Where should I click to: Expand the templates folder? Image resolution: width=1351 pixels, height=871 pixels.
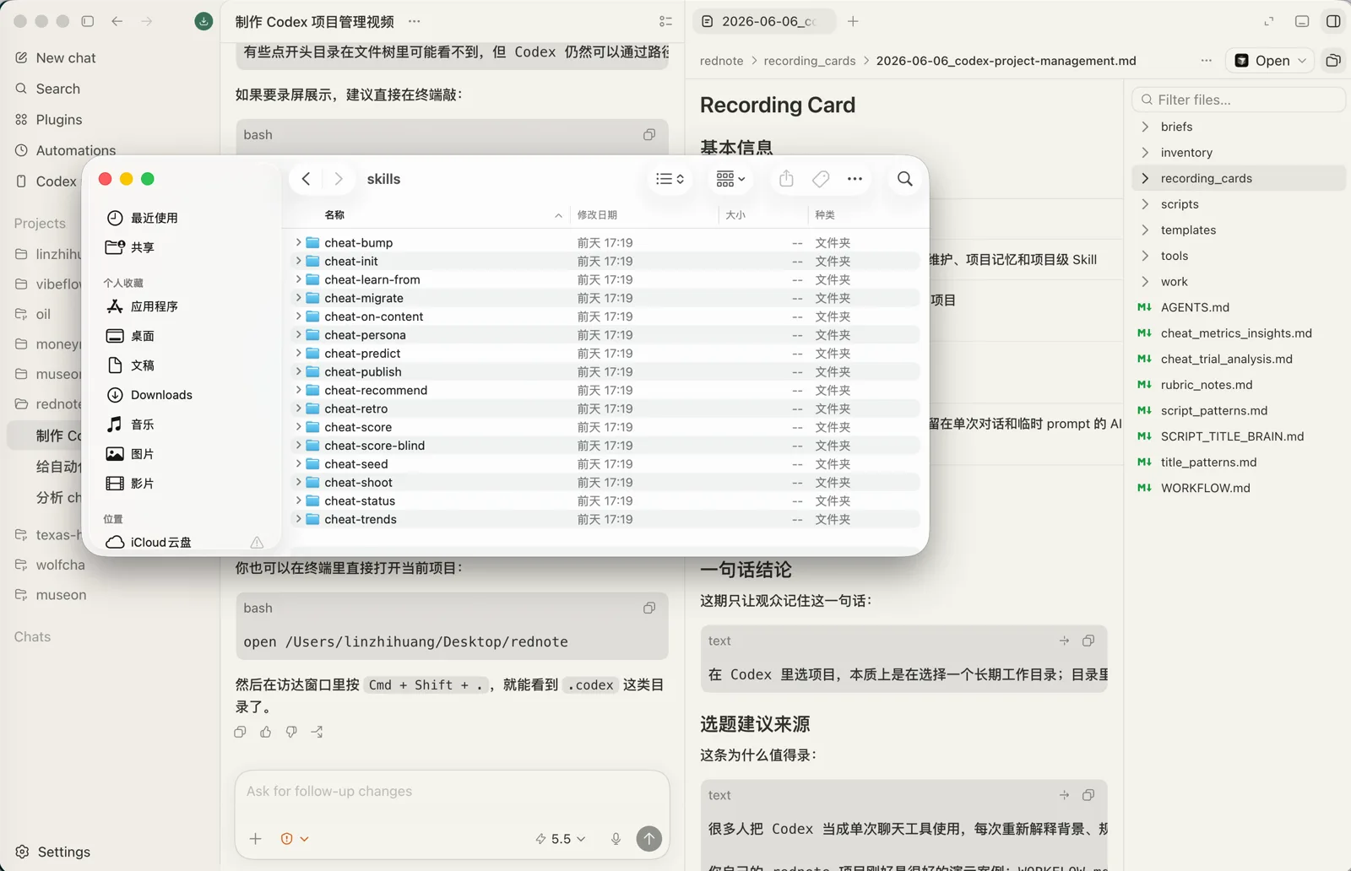point(1146,230)
